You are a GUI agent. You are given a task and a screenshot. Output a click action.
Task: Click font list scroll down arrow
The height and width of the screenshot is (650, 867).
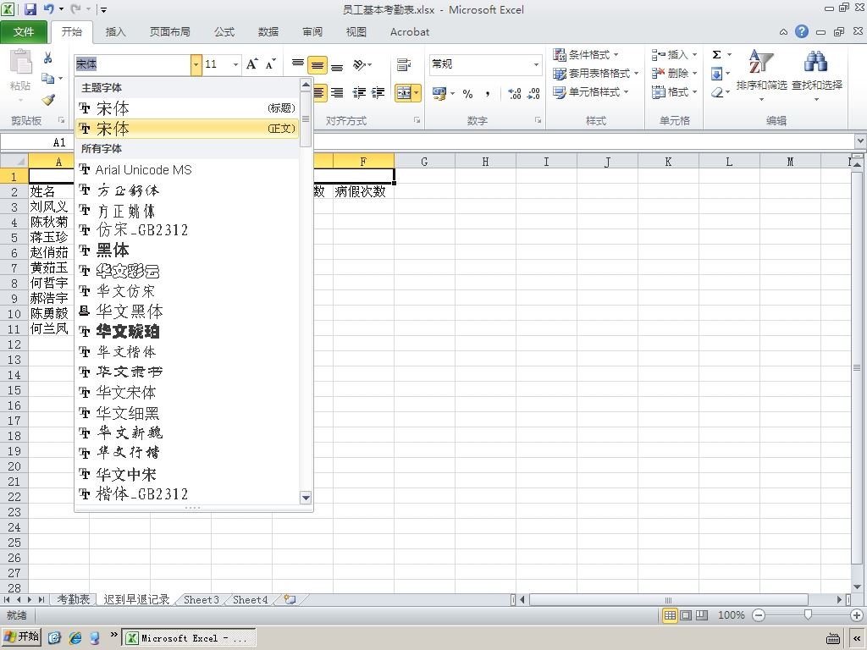click(306, 498)
